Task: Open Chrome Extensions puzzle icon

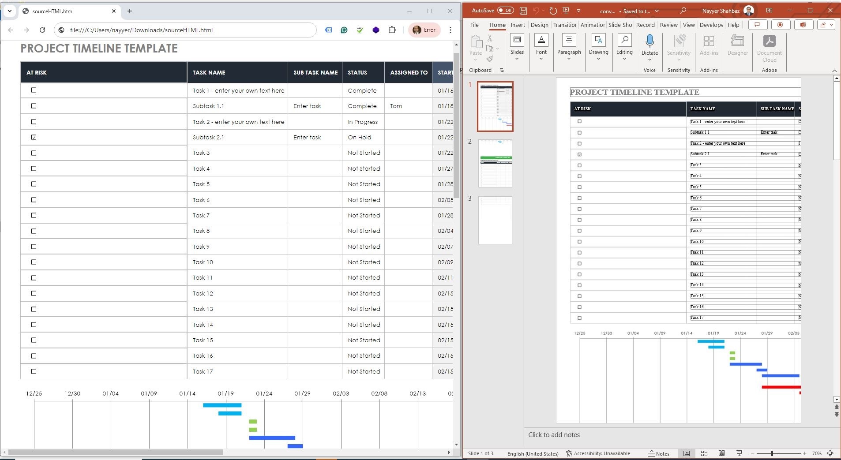Action: coord(392,30)
